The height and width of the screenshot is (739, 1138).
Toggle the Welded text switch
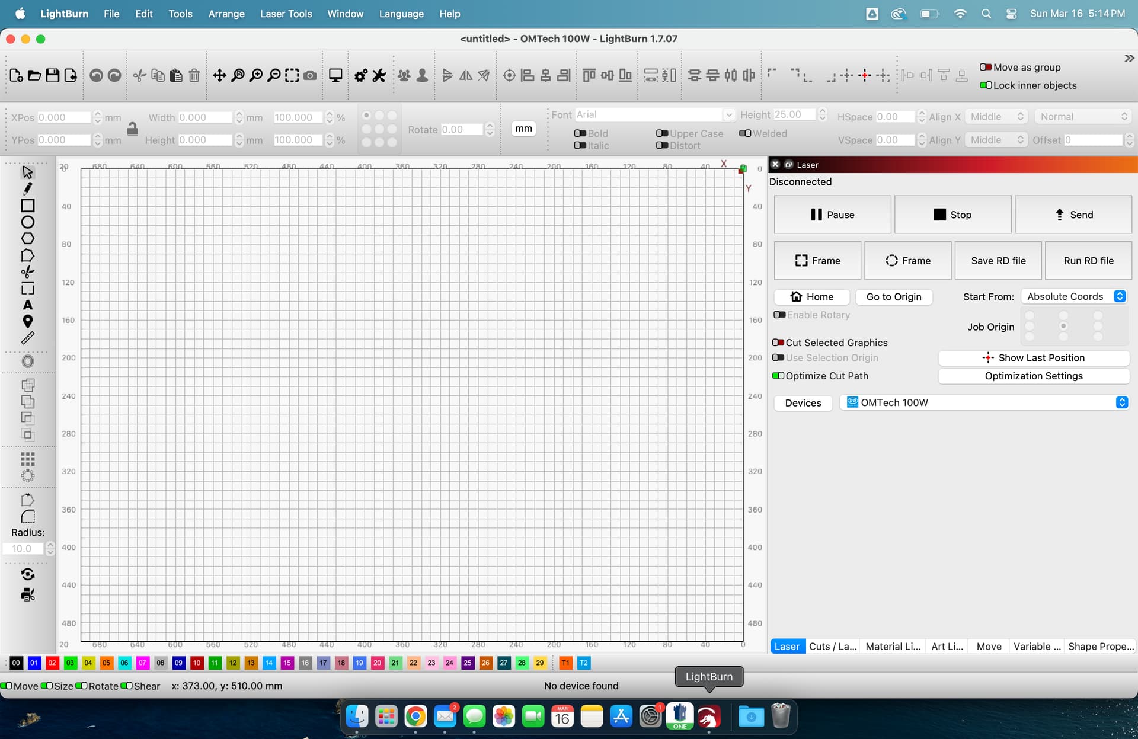(745, 133)
